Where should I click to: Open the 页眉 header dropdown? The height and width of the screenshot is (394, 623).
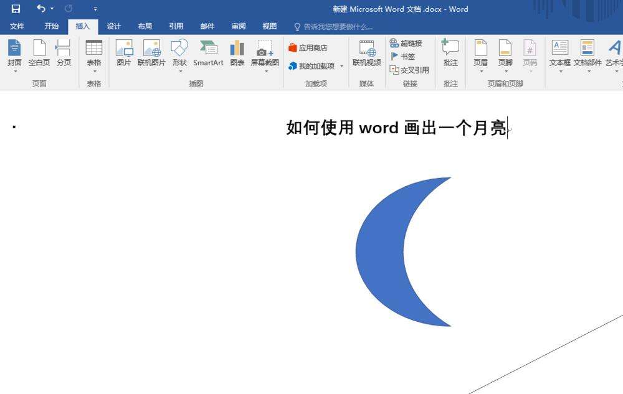tap(481, 55)
